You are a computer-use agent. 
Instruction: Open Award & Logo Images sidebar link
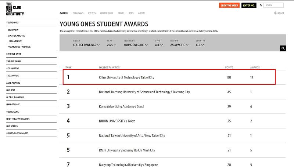[17, 134]
